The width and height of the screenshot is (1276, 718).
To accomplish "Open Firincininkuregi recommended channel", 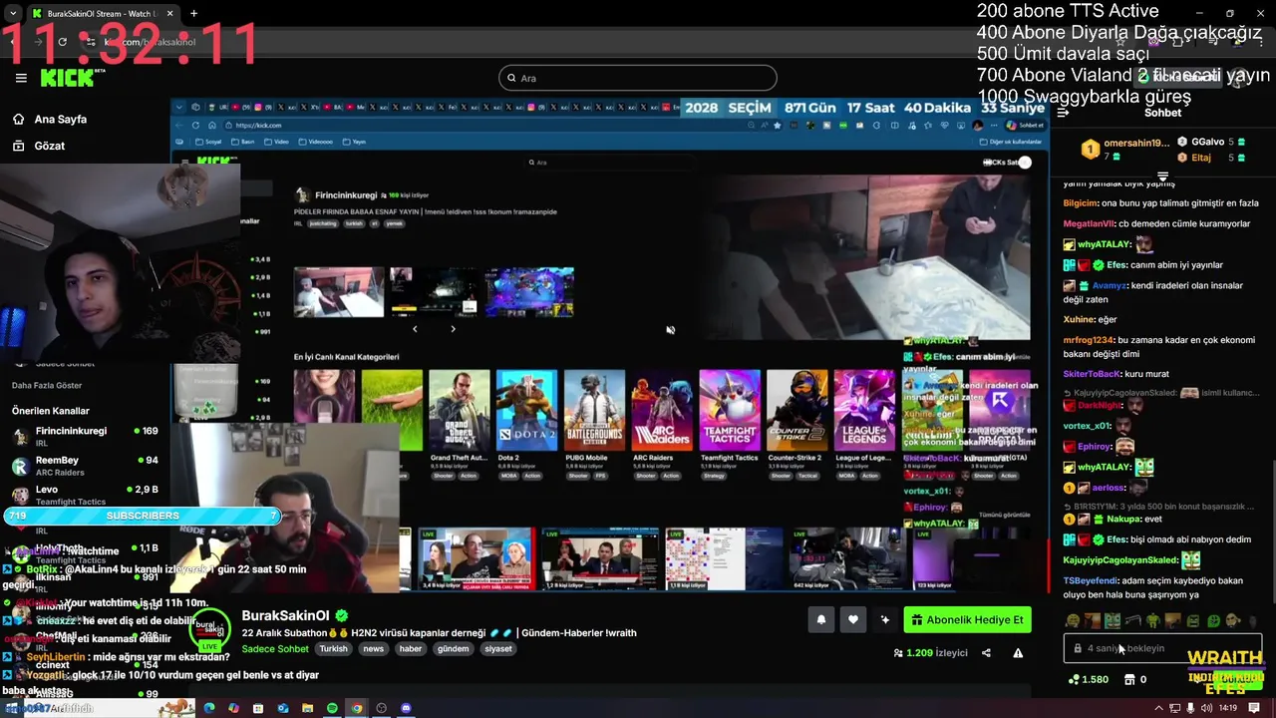I will tap(85, 437).
